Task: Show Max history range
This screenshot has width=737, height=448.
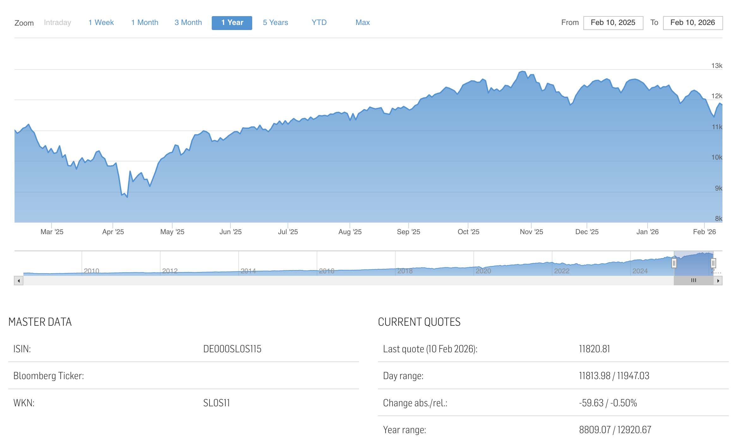Action: [x=362, y=23]
